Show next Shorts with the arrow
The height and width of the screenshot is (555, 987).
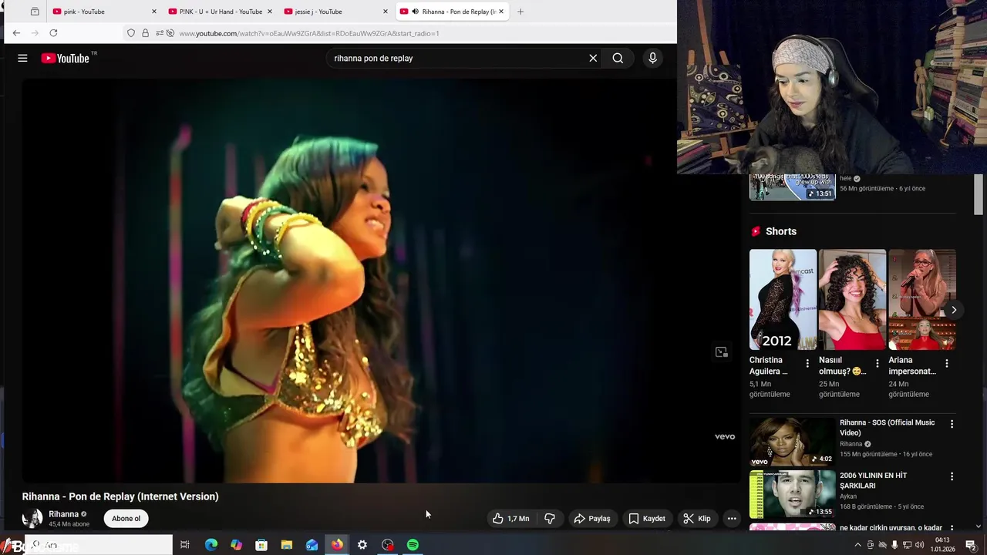coord(954,310)
